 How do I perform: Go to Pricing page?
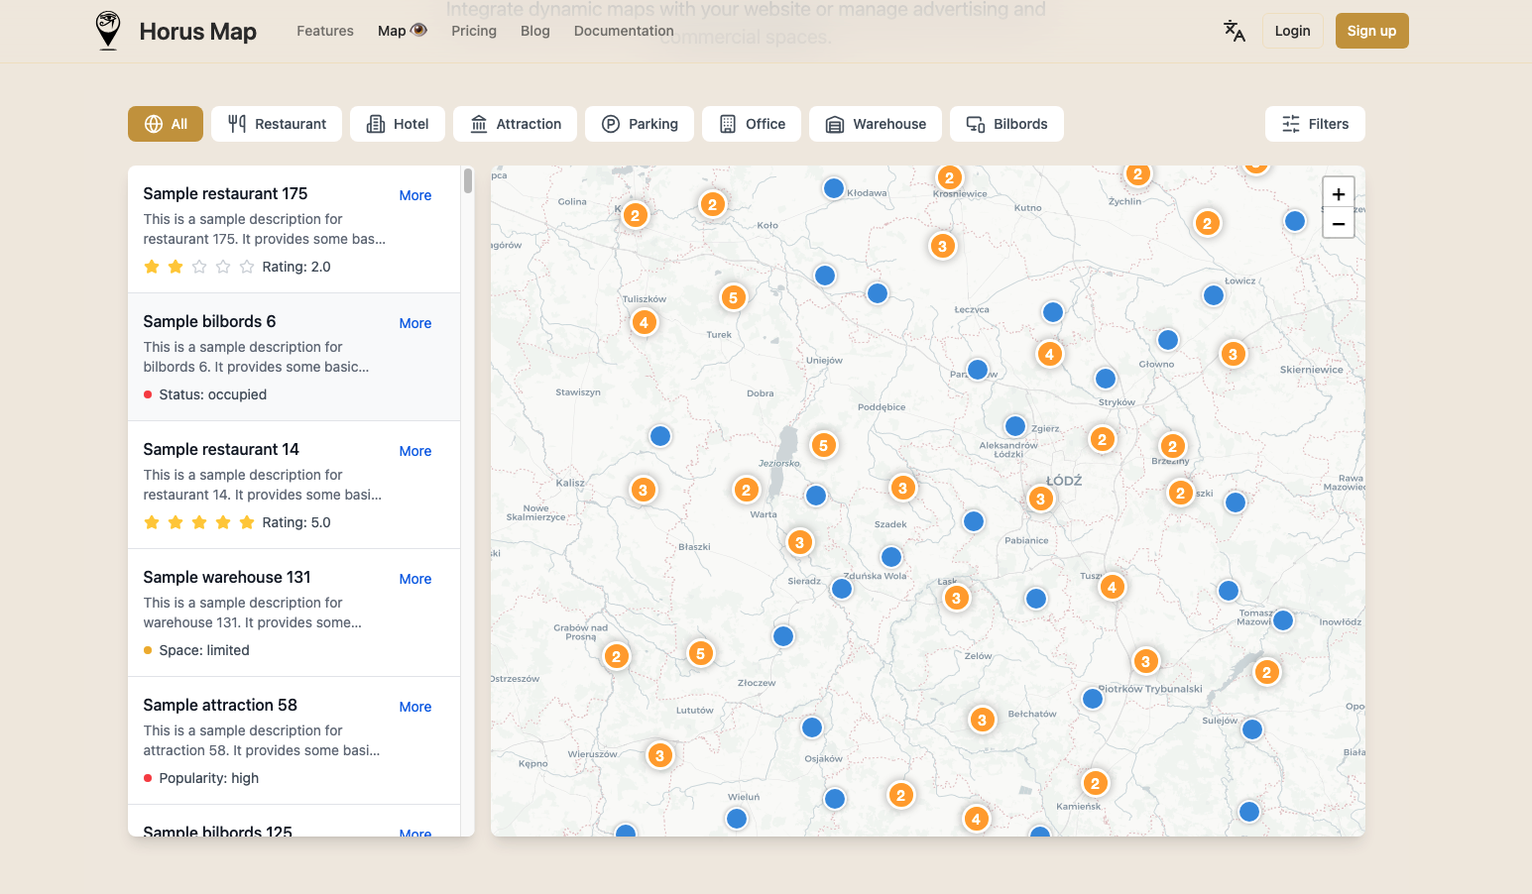(474, 31)
